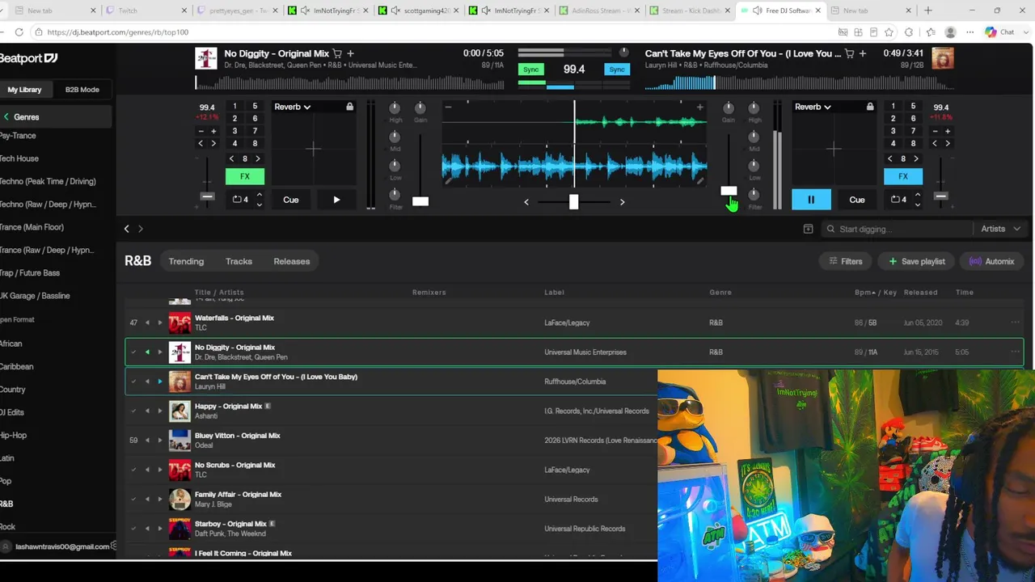Click the right deck Cue button
Image resolution: width=1035 pixels, height=582 pixels.
point(857,200)
